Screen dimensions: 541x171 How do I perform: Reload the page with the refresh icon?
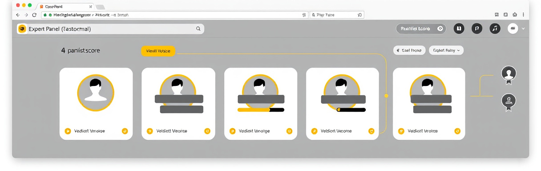(34, 15)
